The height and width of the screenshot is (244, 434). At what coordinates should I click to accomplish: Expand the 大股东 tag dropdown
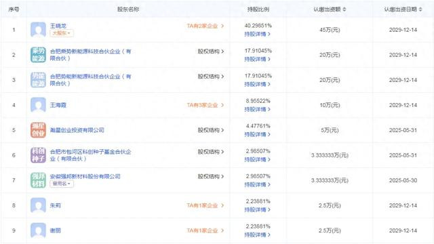(x=62, y=33)
